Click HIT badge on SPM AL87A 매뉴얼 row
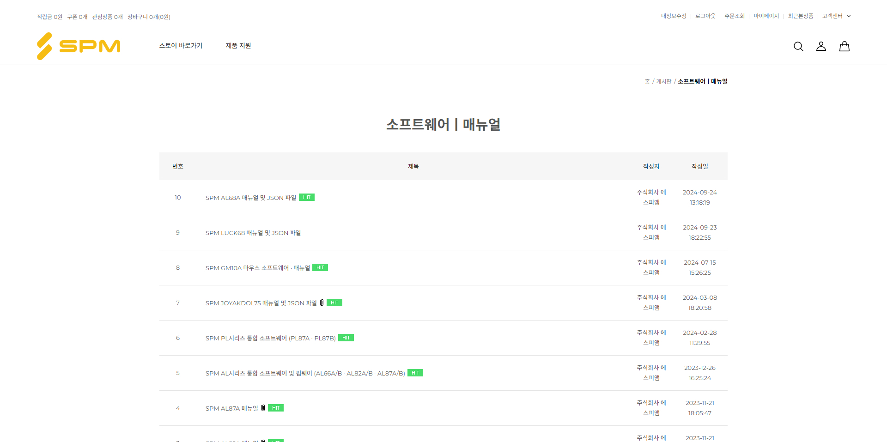887x442 pixels. coord(276,408)
